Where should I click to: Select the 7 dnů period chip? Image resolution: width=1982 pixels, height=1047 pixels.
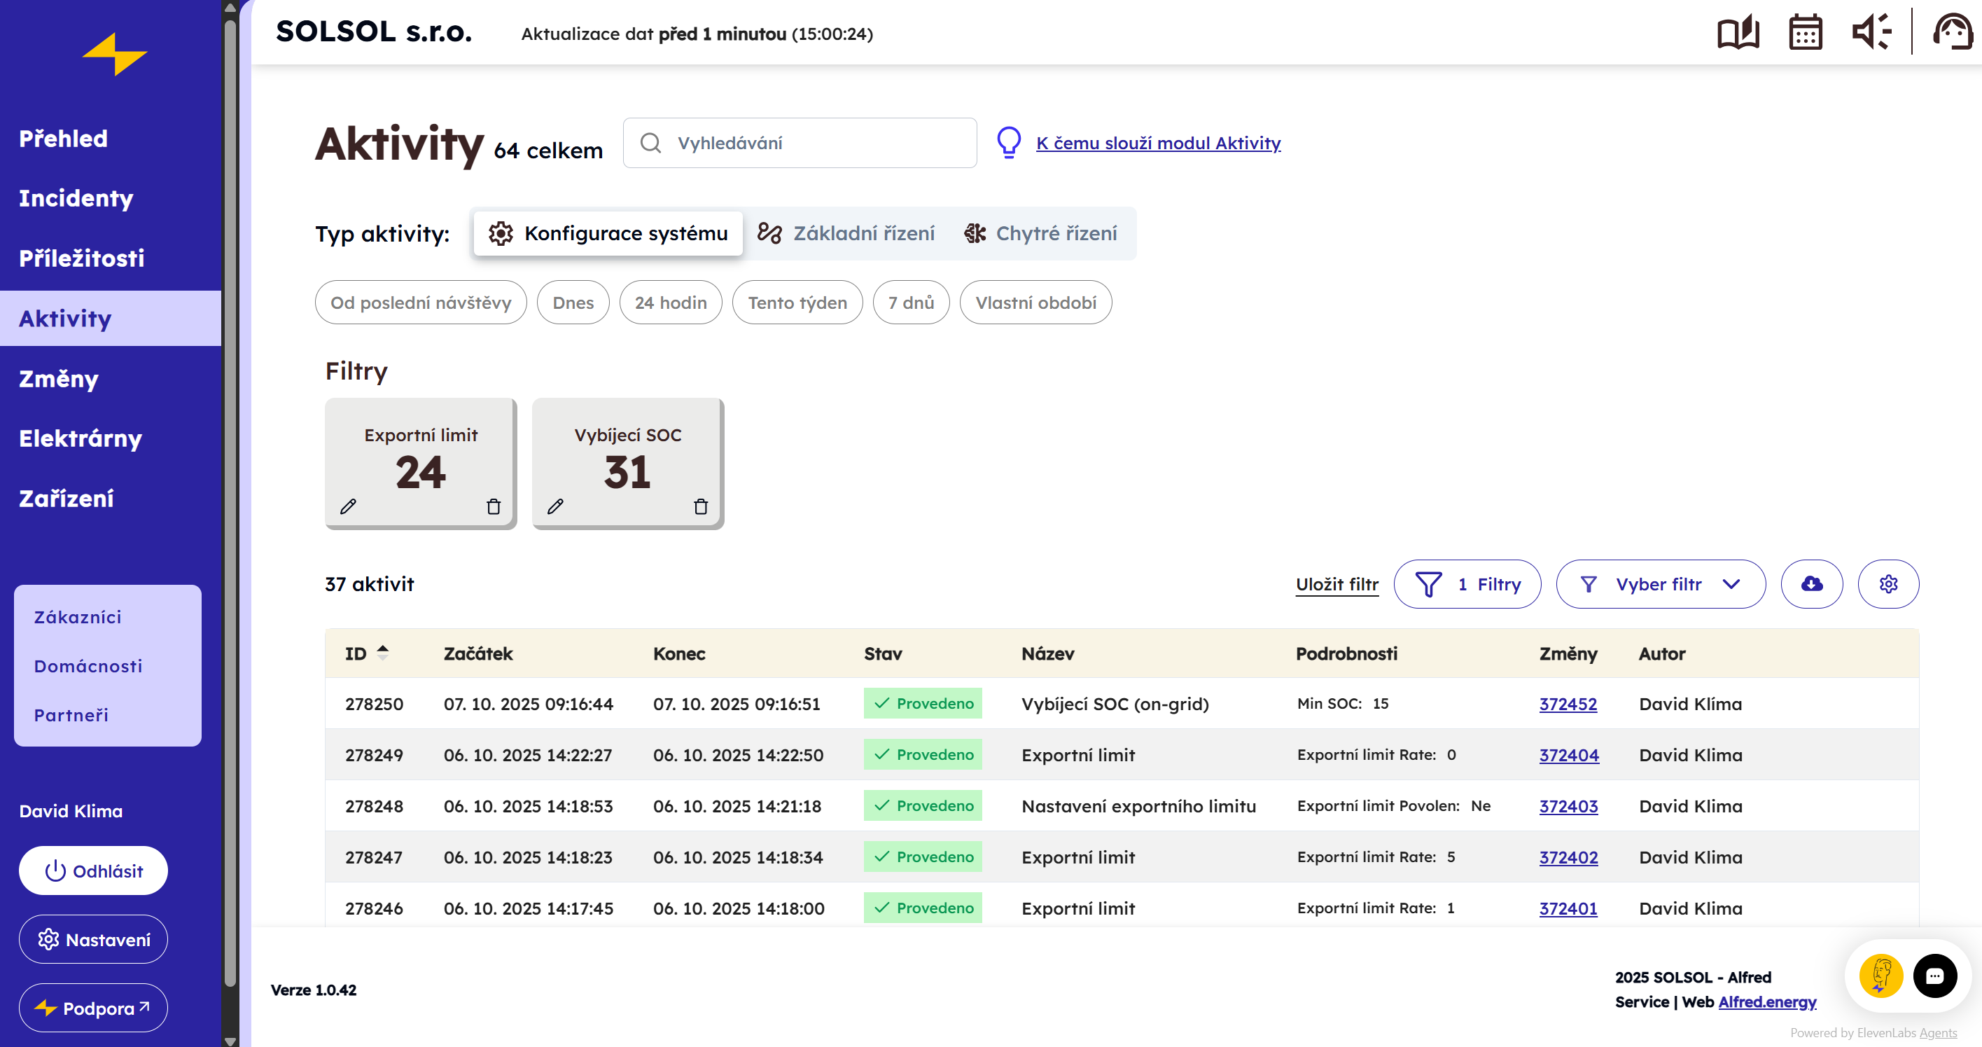pyautogui.click(x=910, y=303)
